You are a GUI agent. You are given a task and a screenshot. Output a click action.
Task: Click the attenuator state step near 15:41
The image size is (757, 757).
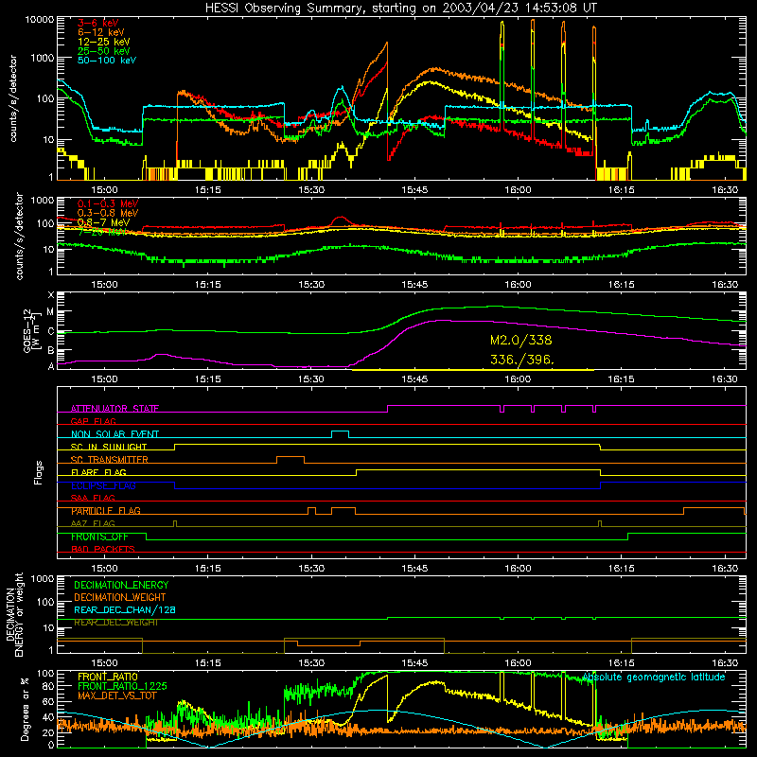pos(388,409)
